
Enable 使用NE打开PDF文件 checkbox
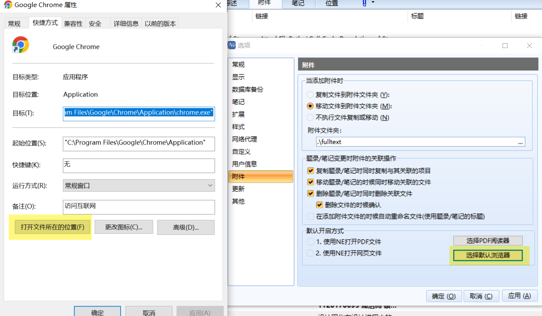[x=310, y=242]
